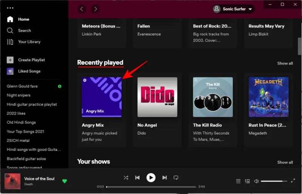Show all Your shows items

(285, 162)
